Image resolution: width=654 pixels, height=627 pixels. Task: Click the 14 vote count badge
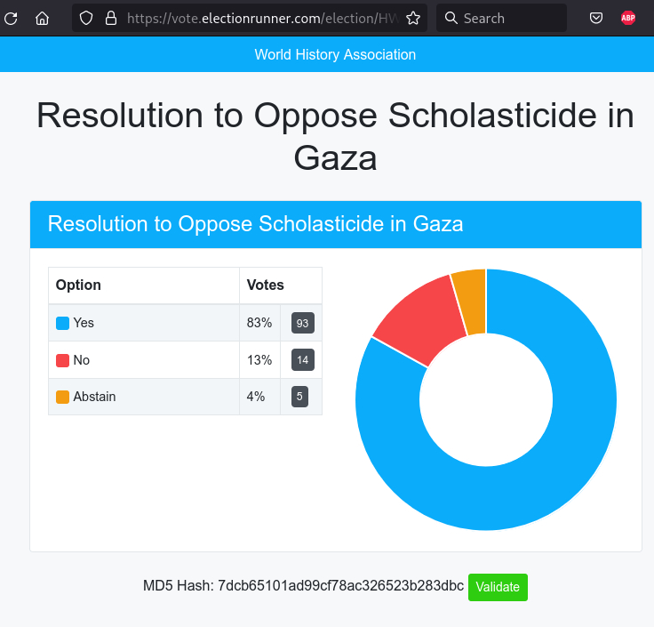(302, 360)
